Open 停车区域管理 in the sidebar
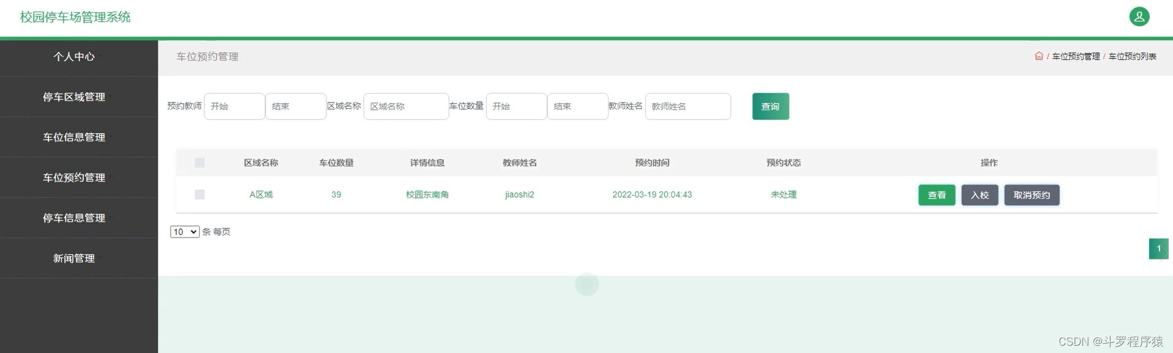1173x353 pixels. point(74,97)
